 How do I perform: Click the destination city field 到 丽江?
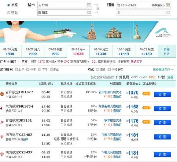pos(64,12)
